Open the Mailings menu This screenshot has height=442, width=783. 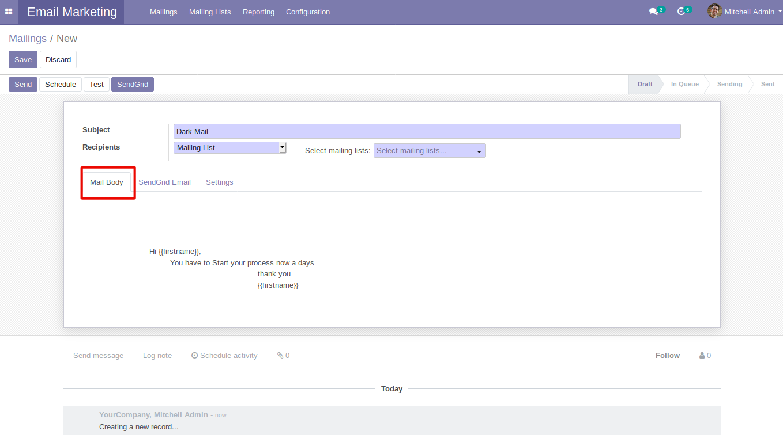pyautogui.click(x=164, y=12)
